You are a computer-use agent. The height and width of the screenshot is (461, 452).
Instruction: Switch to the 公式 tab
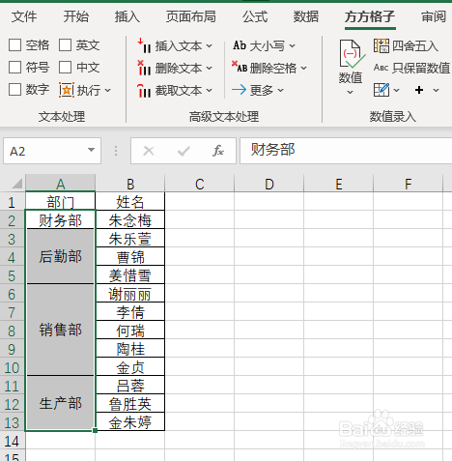[255, 16]
